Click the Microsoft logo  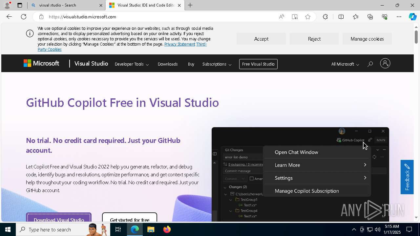[41, 64]
